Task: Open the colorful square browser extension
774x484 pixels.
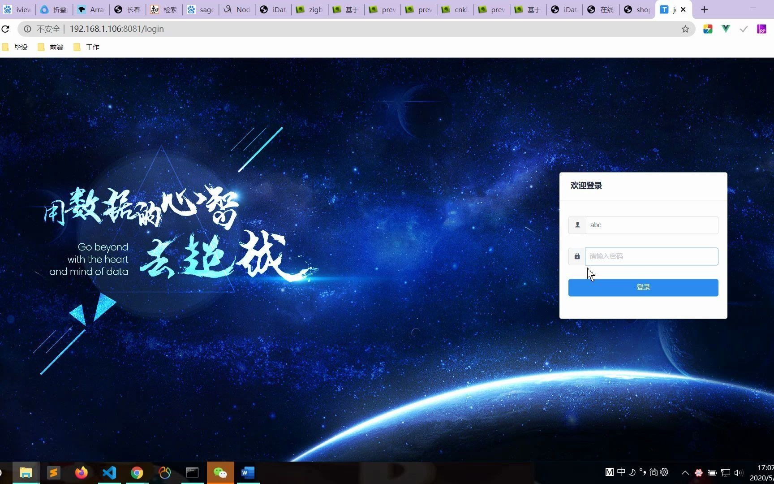Action: click(x=708, y=29)
